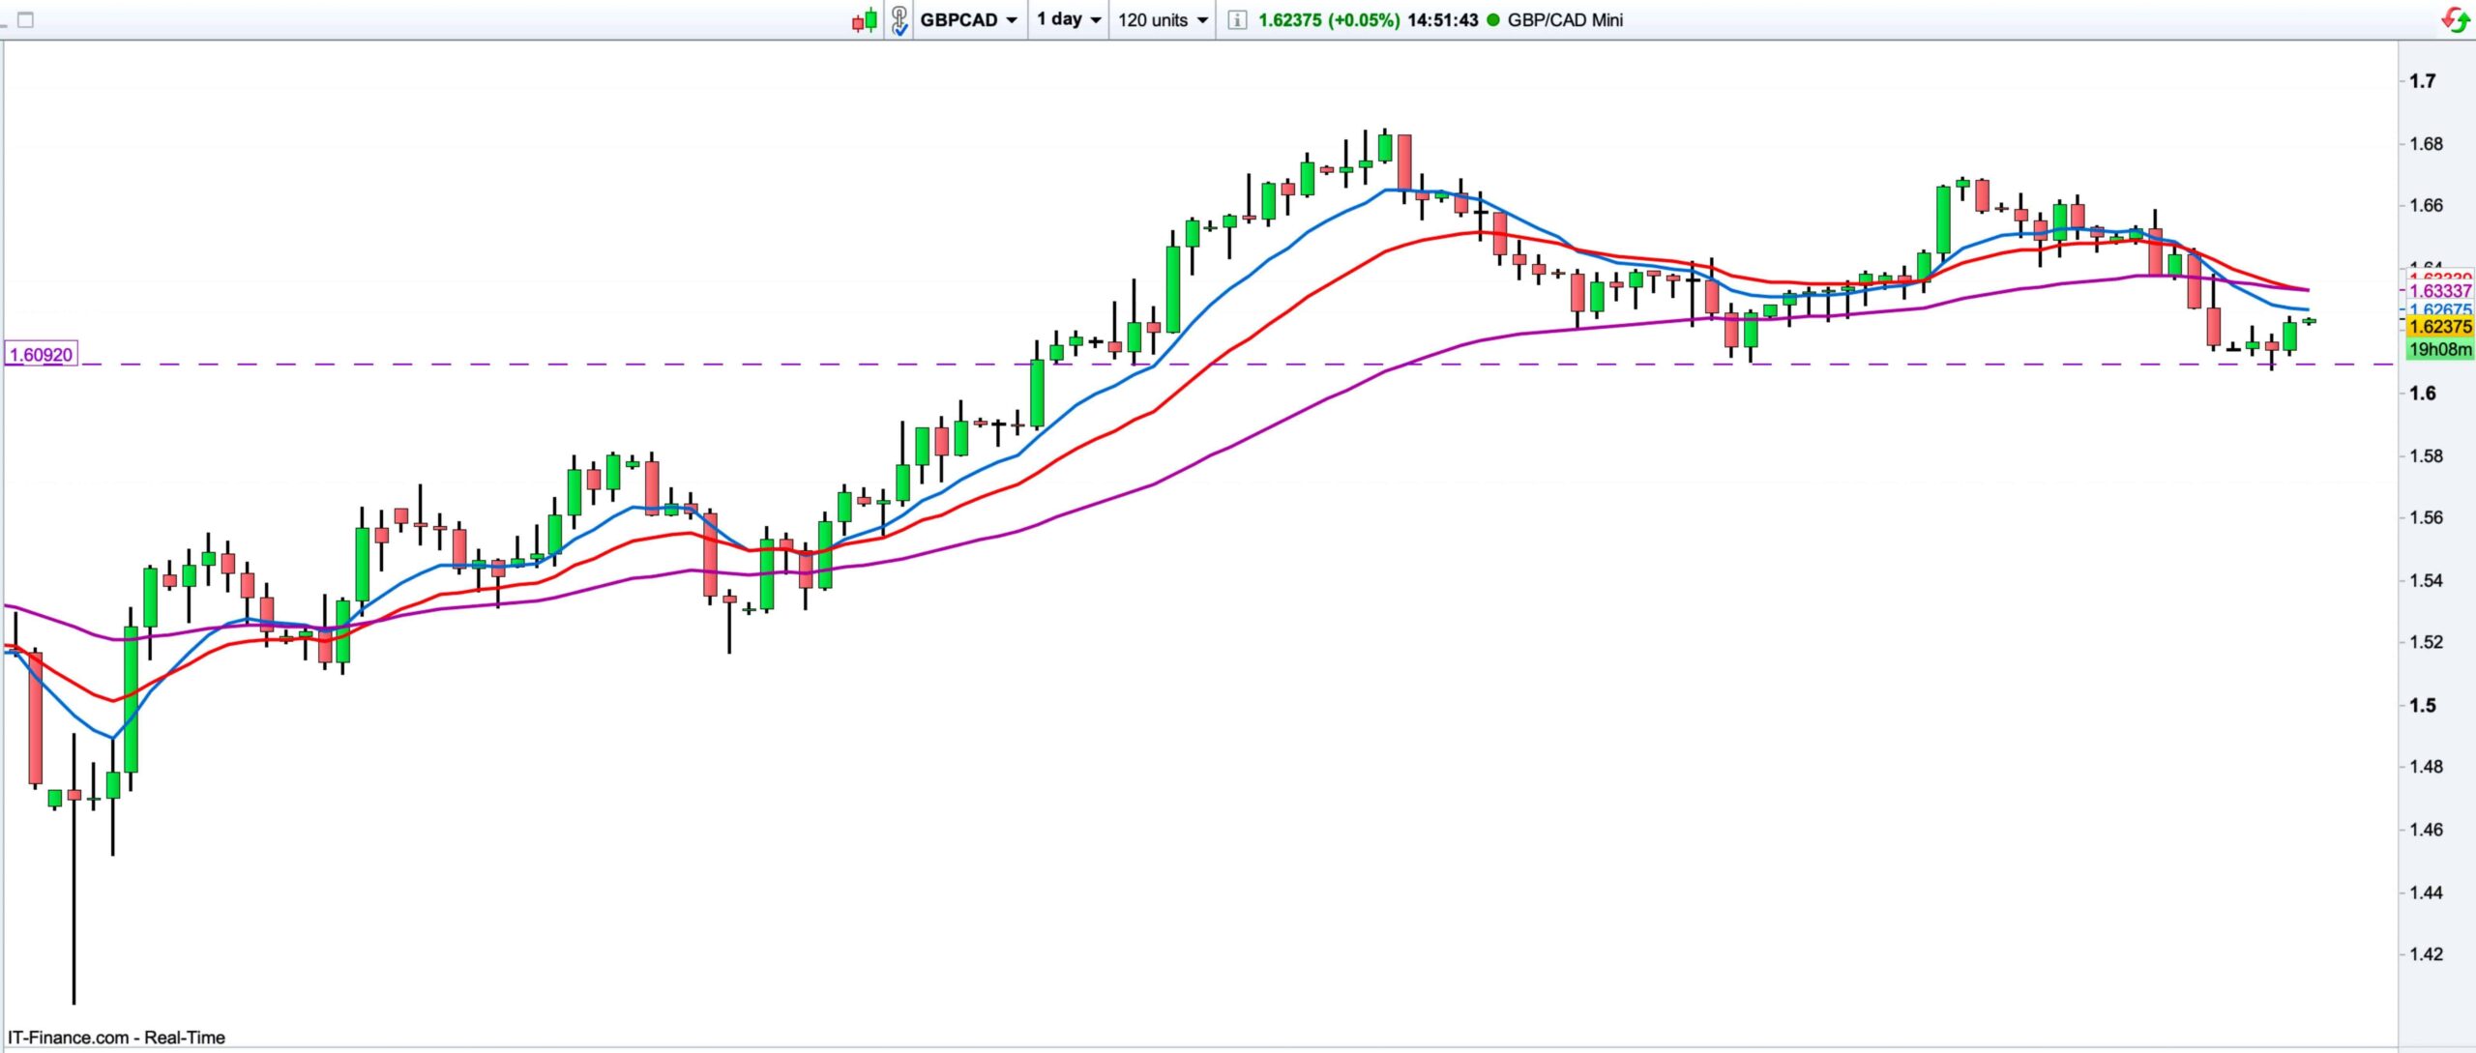The image size is (2476, 1053).
Task: Click the instrument info icon
Action: [x=1236, y=19]
